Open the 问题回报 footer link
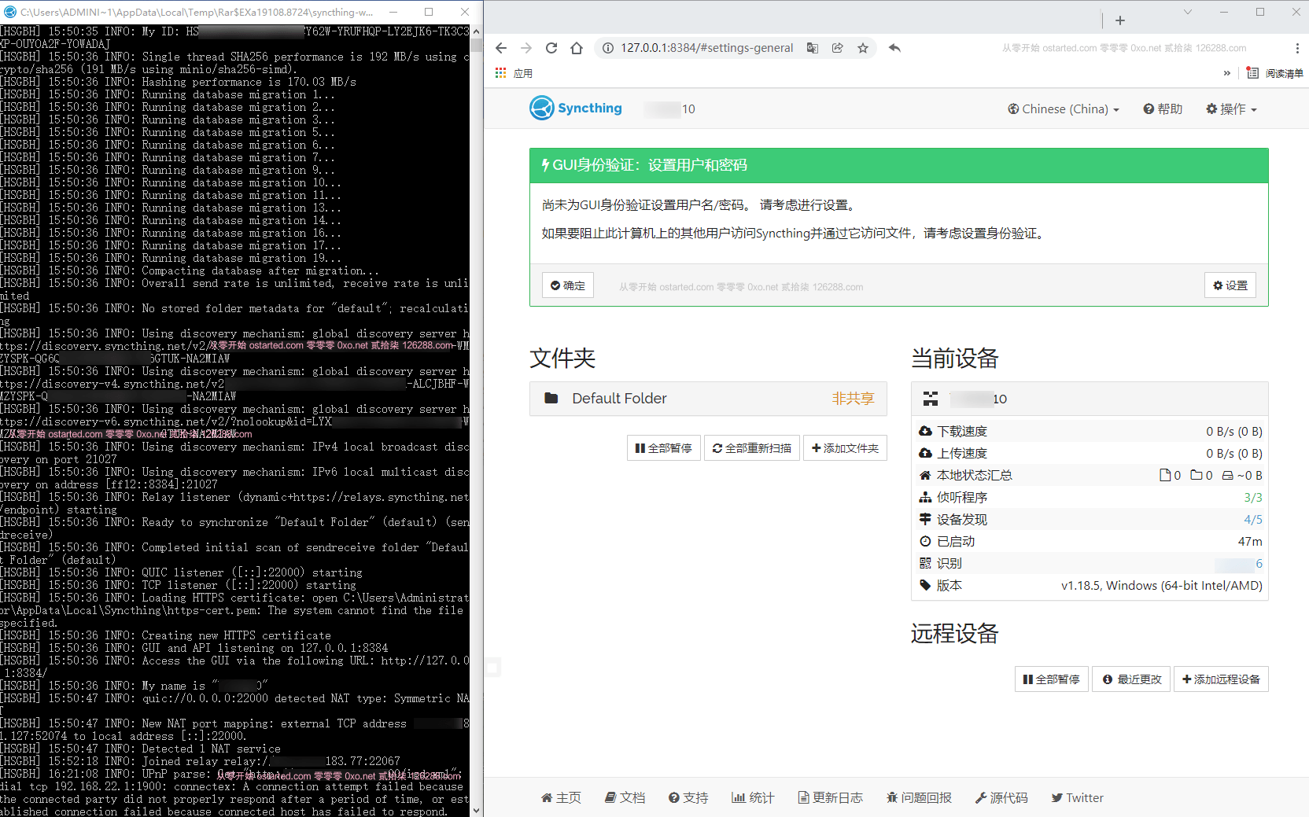This screenshot has width=1309, height=817. click(x=919, y=797)
